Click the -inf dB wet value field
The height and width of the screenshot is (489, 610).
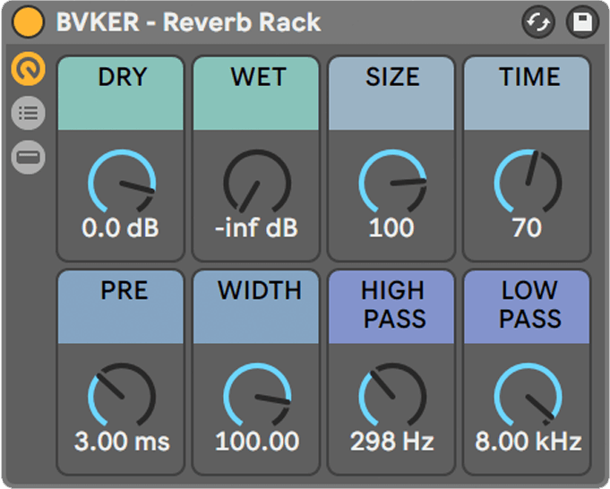click(256, 227)
